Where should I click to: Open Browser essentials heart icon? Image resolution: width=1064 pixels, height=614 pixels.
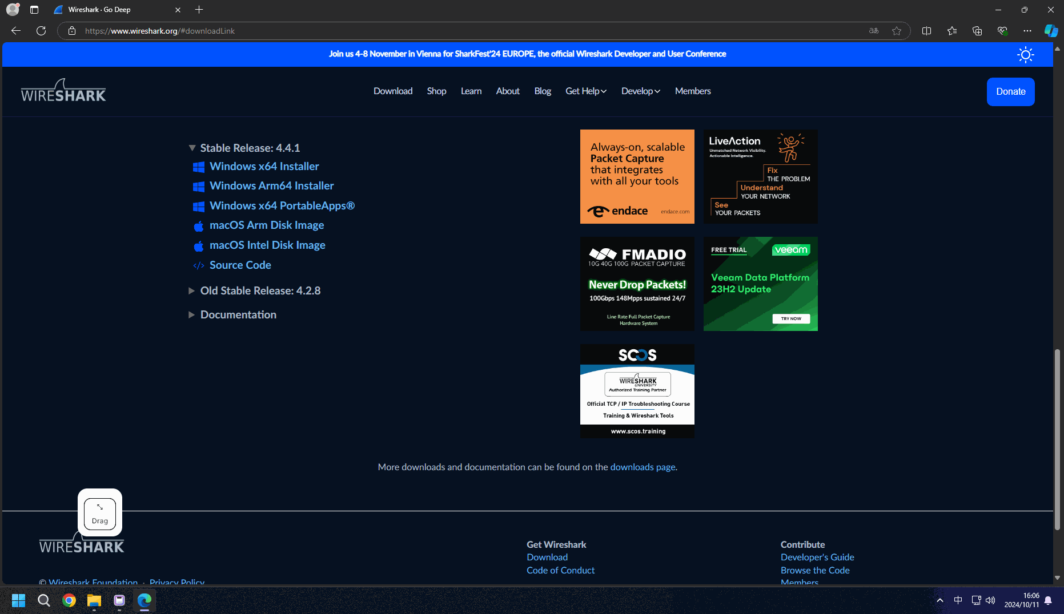coord(1002,31)
